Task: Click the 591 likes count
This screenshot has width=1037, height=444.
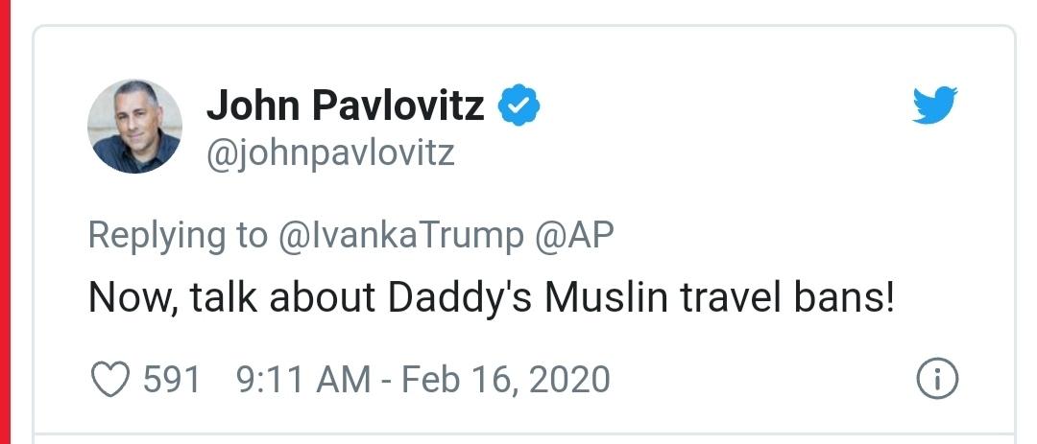Action: [x=172, y=380]
